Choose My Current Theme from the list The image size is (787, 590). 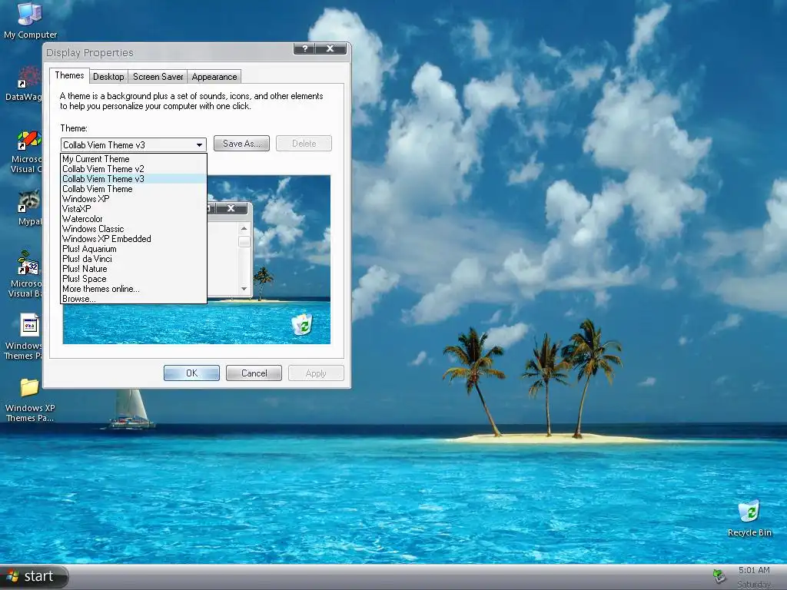134,159
